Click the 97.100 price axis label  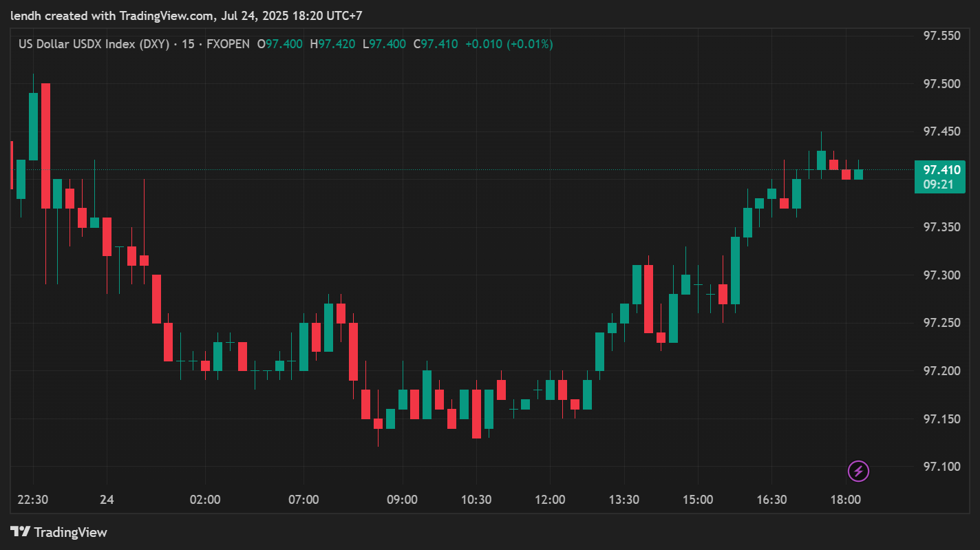(x=941, y=467)
